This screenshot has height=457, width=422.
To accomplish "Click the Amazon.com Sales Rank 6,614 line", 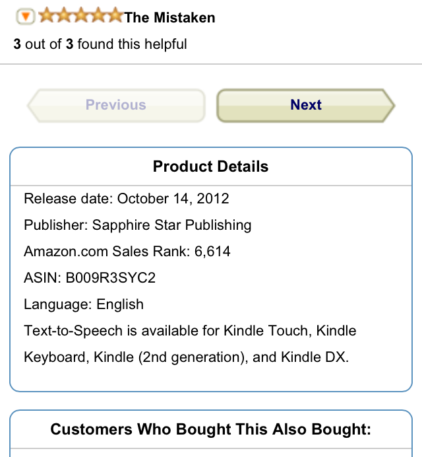I will click(127, 251).
